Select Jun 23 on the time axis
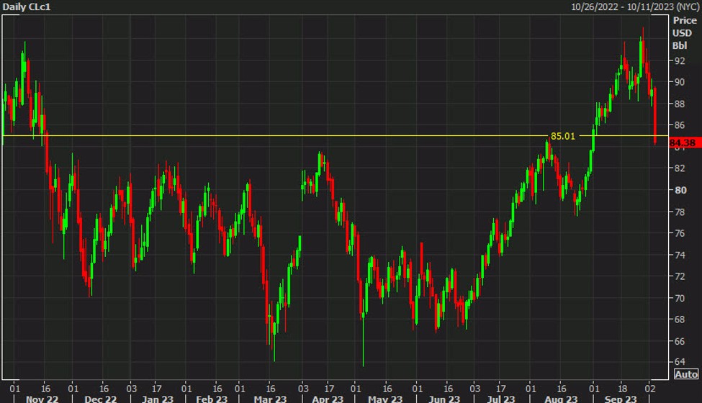Image resolution: width=702 pixels, height=403 pixels. (x=444, y=398)
